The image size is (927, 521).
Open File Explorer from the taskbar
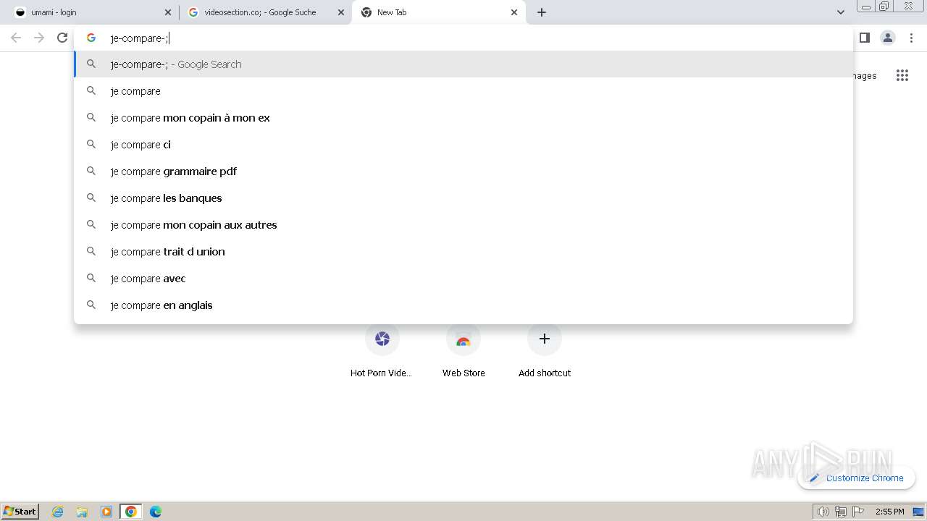[x=82, y=512]
